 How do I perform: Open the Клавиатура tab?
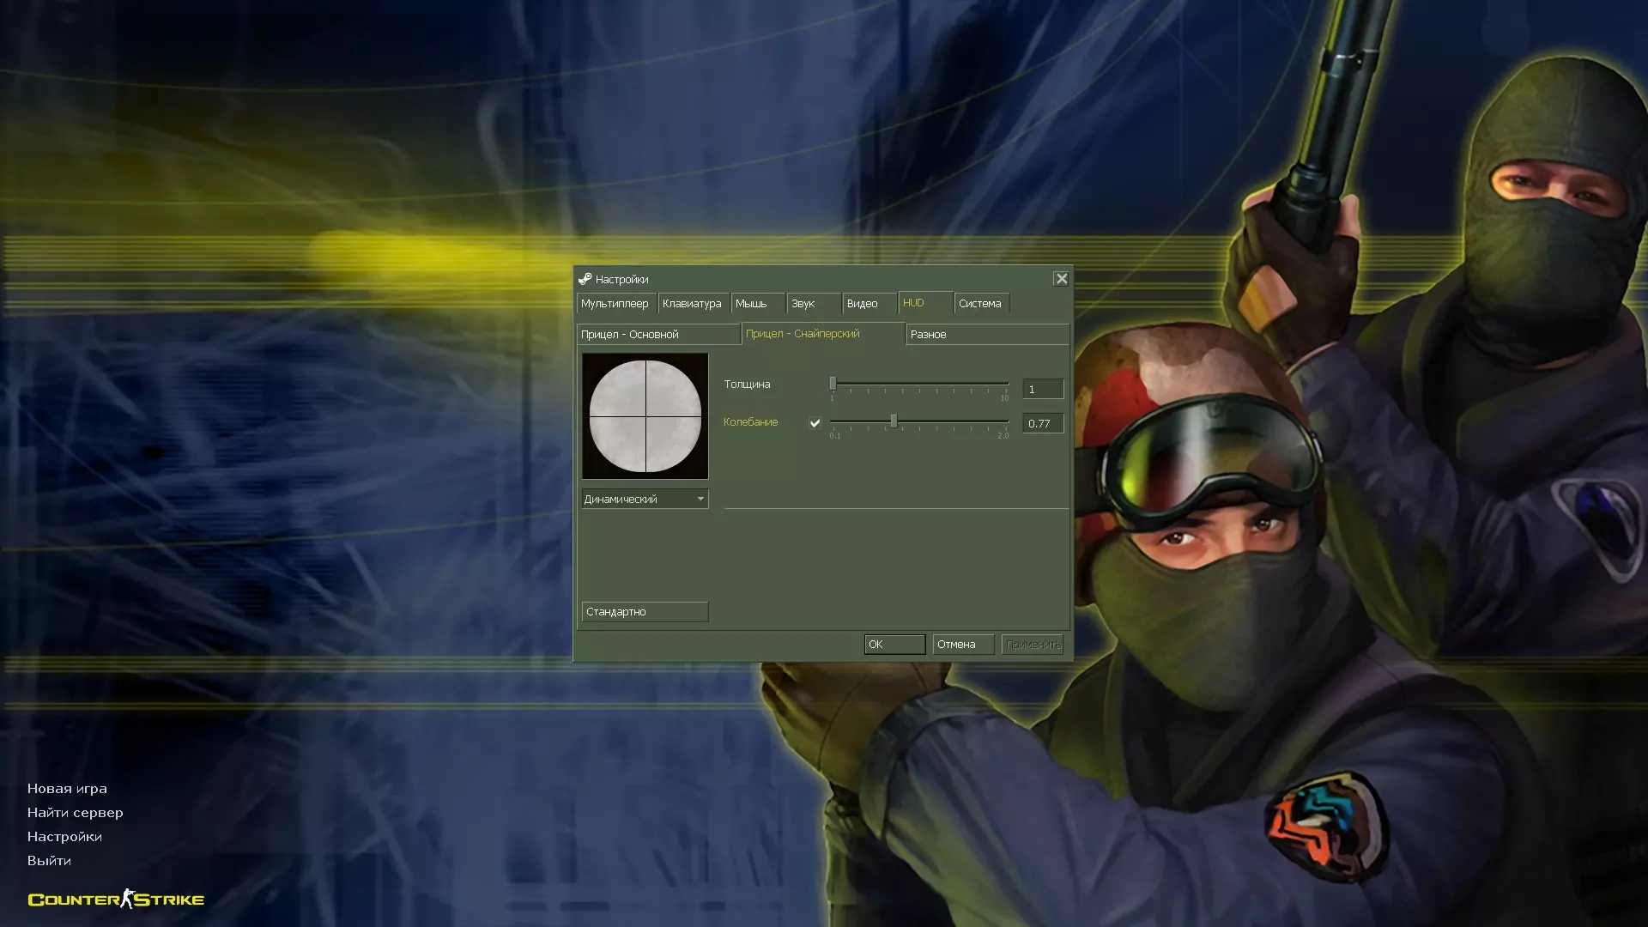pos(692,304)
